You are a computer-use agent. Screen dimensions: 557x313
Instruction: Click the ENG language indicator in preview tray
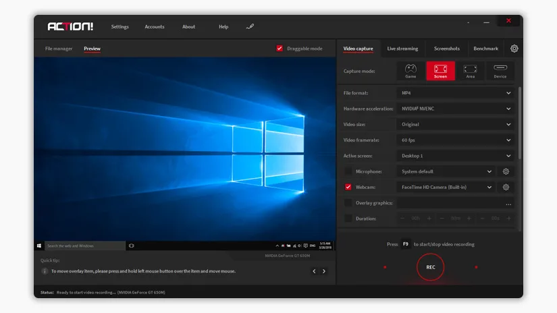tap(313, 246)
